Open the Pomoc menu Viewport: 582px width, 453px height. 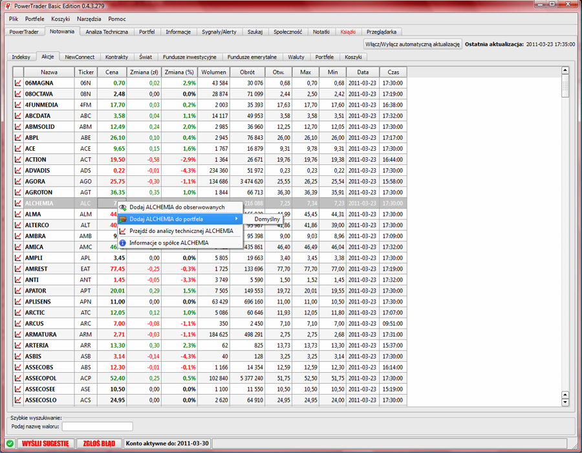pos(117,19)
